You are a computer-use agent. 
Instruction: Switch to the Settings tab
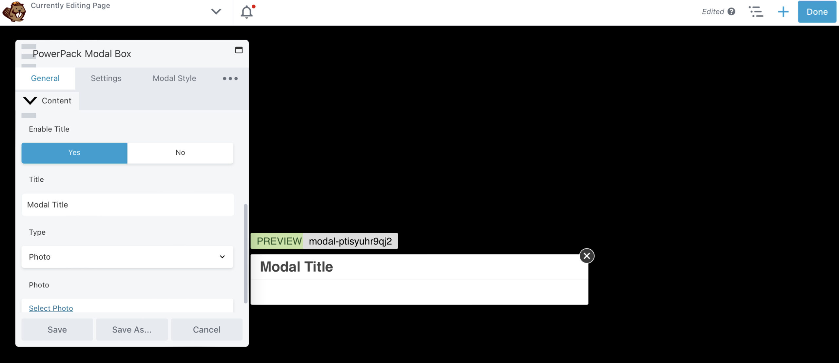[x=106, y=78]
